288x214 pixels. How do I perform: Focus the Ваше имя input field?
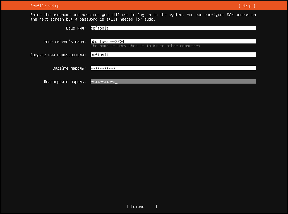[x=173, y=28]
